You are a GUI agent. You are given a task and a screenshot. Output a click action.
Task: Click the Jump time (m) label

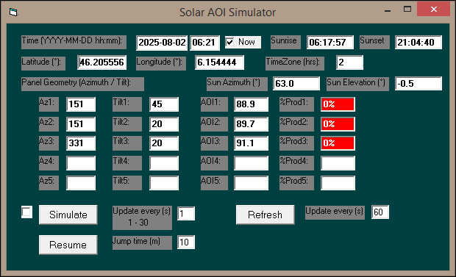pos(142,242)
